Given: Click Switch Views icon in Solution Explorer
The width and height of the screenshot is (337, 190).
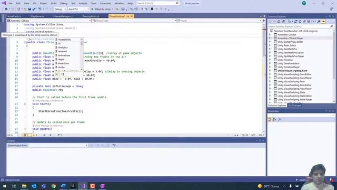Looking at the screenshot, I should [x=283, y=21].
